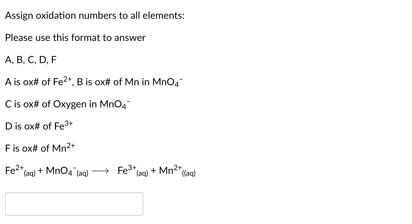The image size is (412, 224).
Task: Click inside the empty response box
Action: coord(74,204)
